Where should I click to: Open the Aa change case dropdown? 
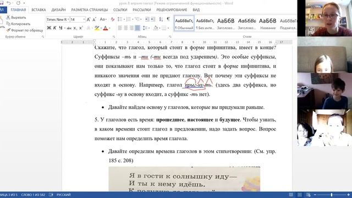103,19
